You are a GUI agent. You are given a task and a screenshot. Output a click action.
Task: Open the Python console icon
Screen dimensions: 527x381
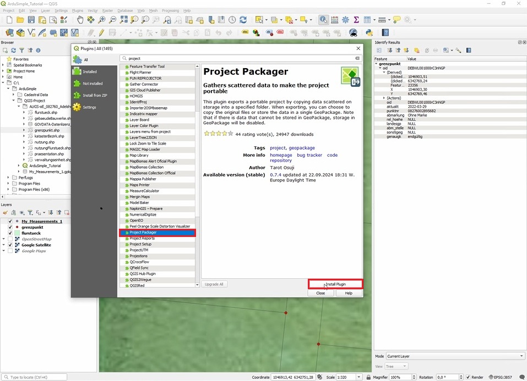pyautogui.click(x=370, y=33)
